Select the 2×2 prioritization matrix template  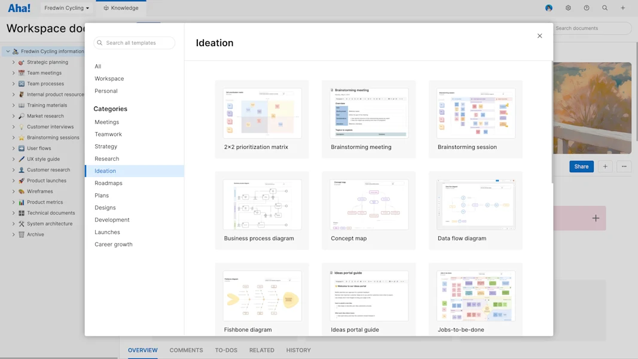click(262, 119)
